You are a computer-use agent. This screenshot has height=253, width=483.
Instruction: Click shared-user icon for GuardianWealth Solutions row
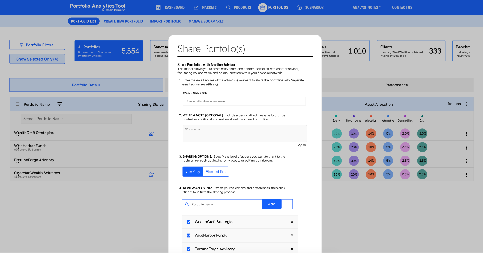(151, 174)
